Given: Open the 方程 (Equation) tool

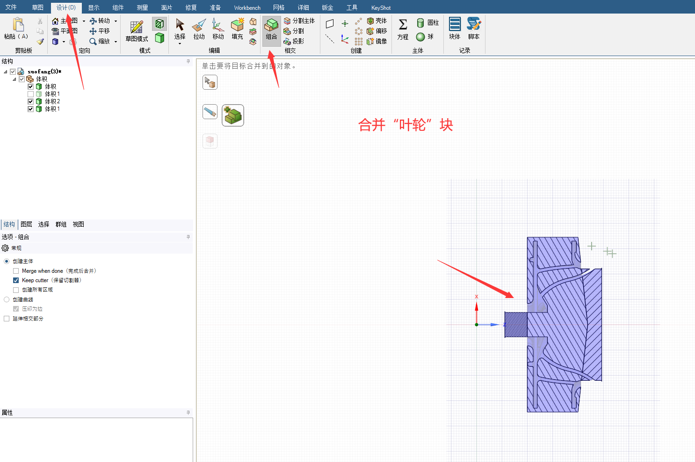Looking at the screenshot, I should tap(403, 29).
